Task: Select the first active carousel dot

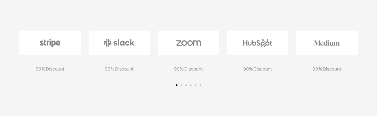Action: [177, 85]
